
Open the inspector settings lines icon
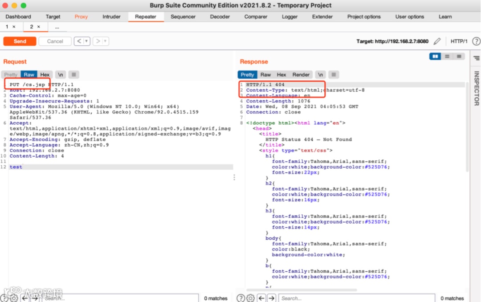tap(477, 58)
